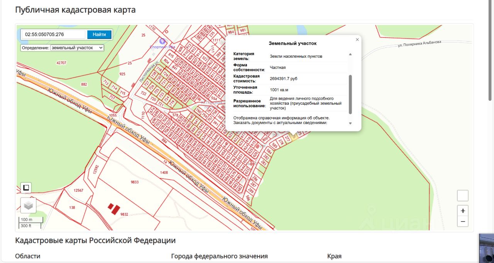The image size is (494, 263).
Task: Click the value 'Земли населенных пунктов'
Action: tap(296, 56)
